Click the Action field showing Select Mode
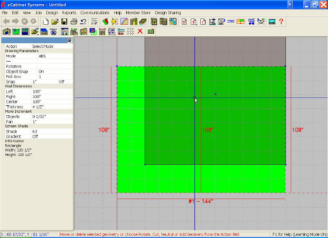328x238 pixels. click(x=52, y=46)
